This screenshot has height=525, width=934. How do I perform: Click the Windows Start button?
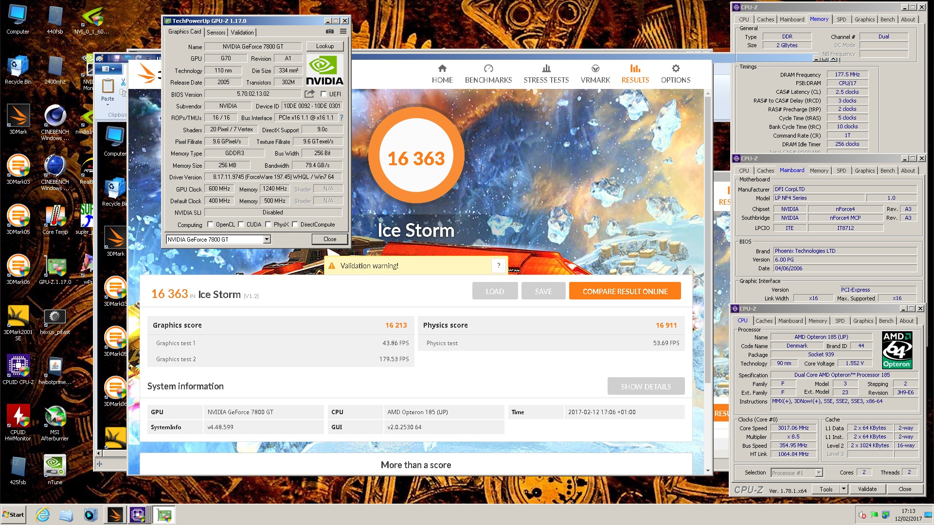(14, 514)
